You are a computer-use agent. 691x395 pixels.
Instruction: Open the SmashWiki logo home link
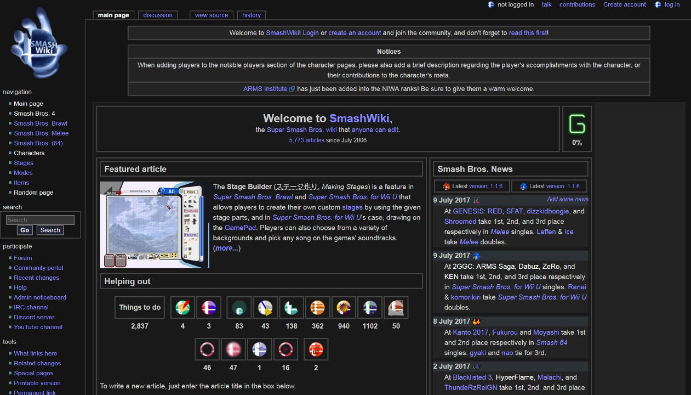click(38, 43)
